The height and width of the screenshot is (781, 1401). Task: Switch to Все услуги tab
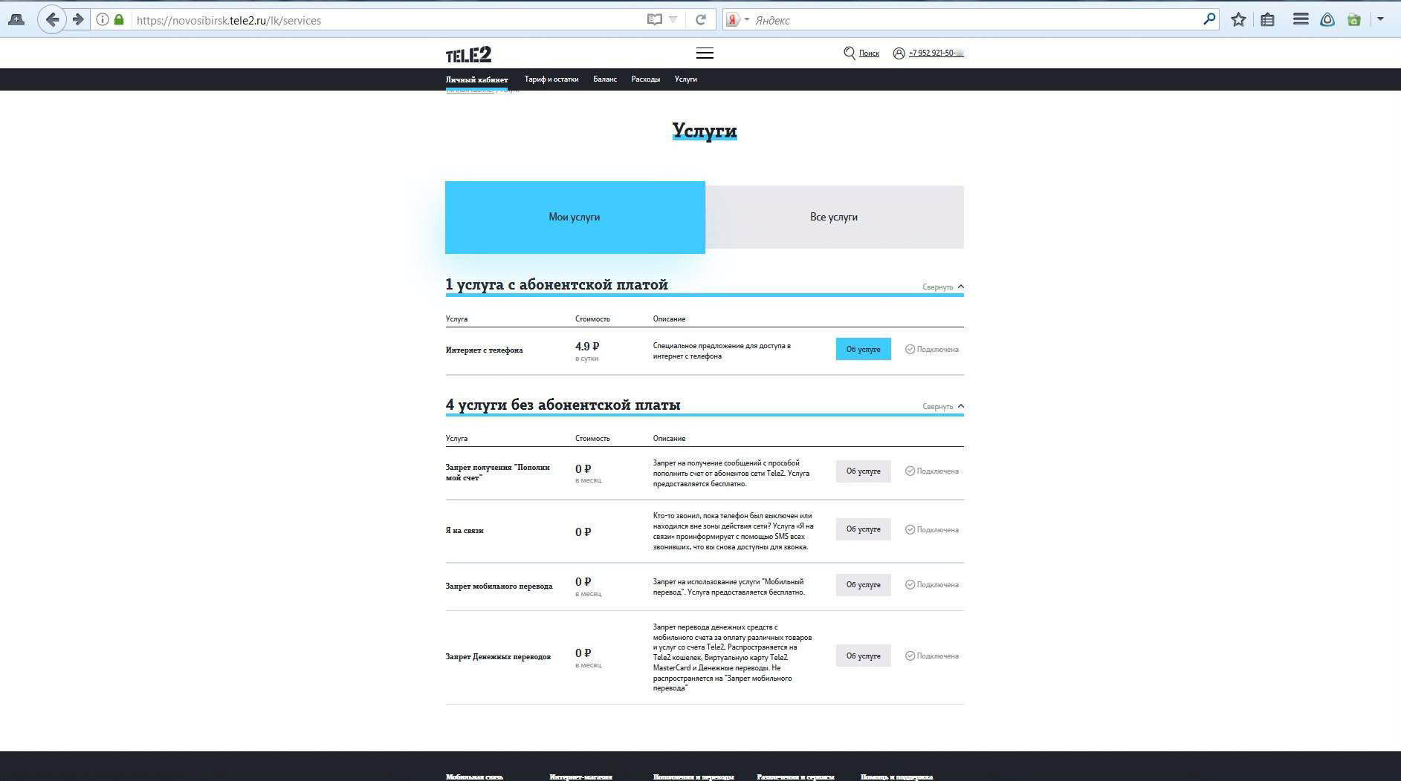pos(834,217)
